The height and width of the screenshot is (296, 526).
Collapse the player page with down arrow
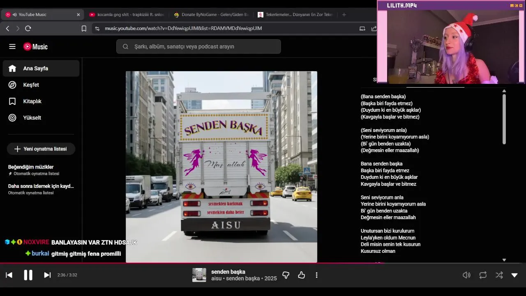coord(514,275)
